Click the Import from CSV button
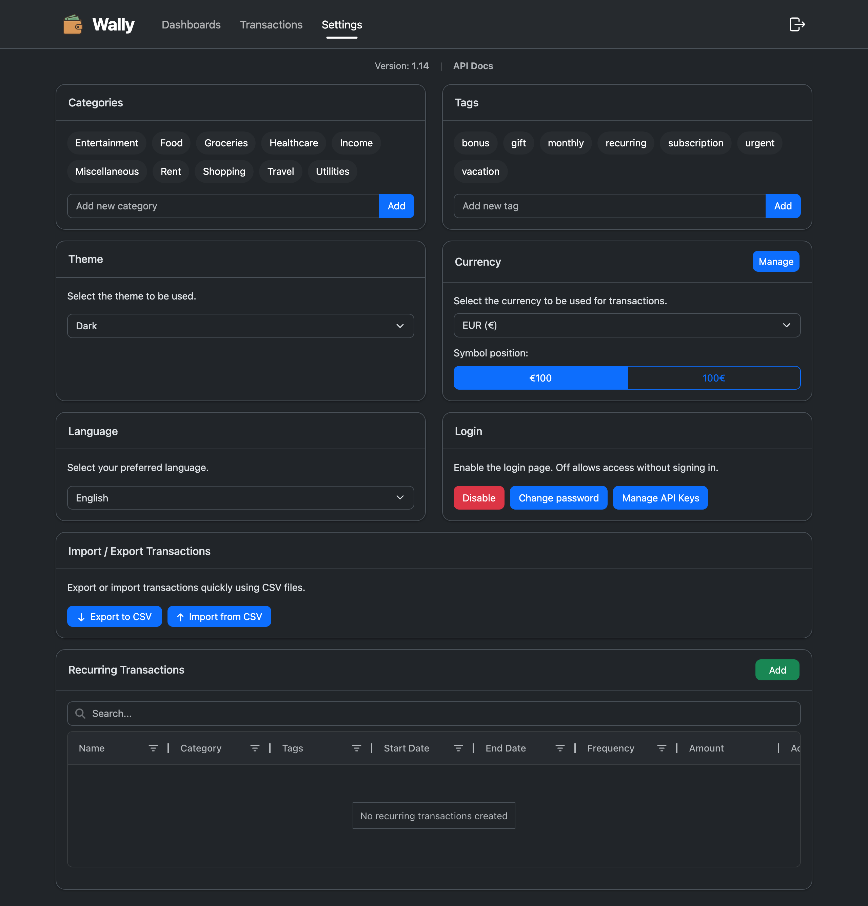868x906 pixels. click(x=219, y=617)
